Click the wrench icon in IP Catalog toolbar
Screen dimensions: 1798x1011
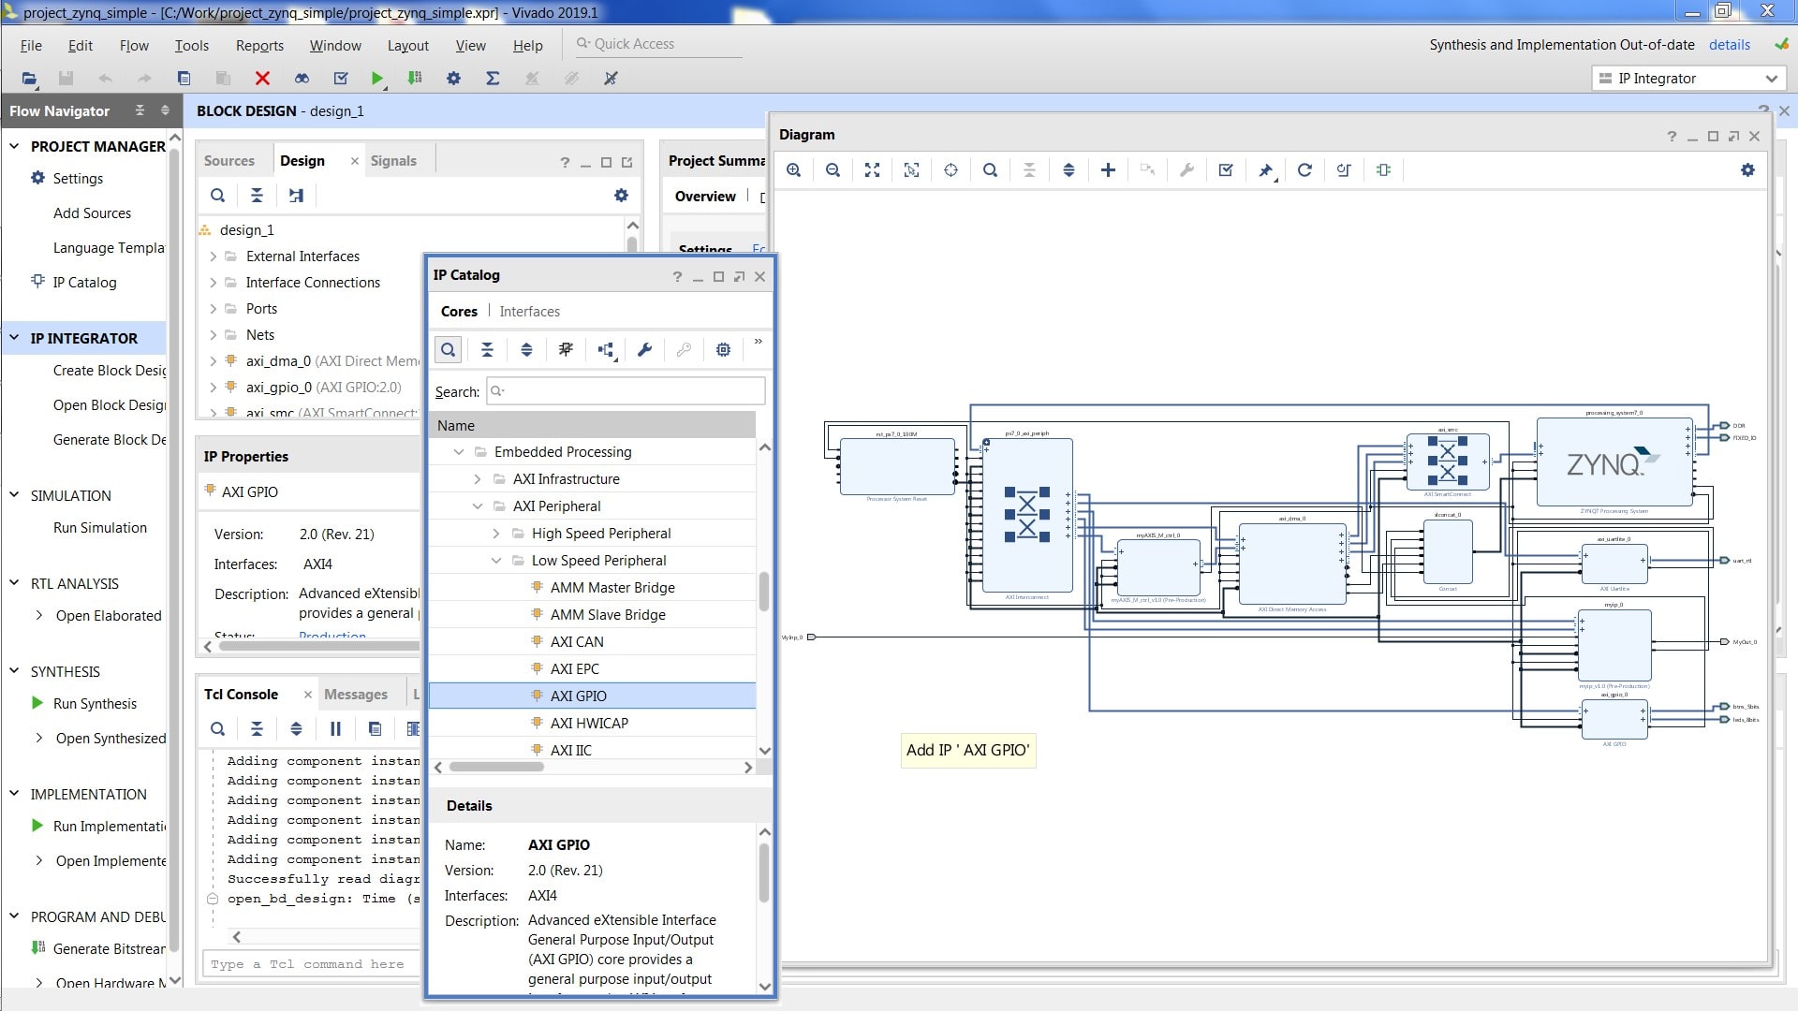pyautogui.click(x=644, y=350)
